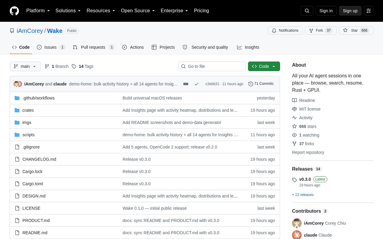Screen dimensions: 383x239
Task: Open the appearance settings icon beside Sign up
Action: coord(369,11)
